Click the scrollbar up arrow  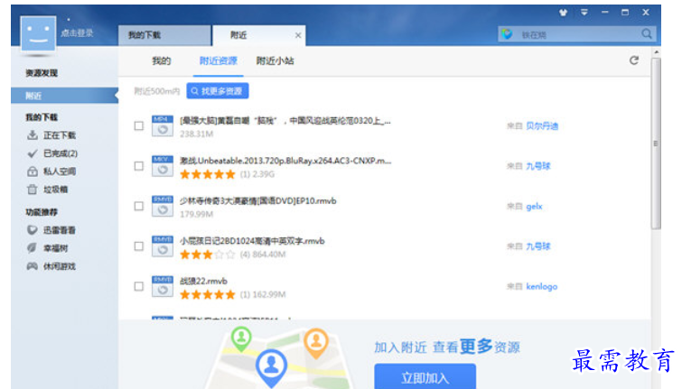click(x=656, y=52)
